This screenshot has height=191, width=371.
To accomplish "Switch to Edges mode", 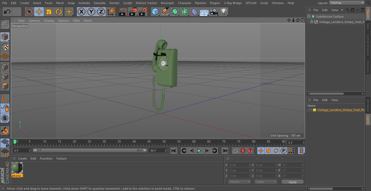I will 5,76.
